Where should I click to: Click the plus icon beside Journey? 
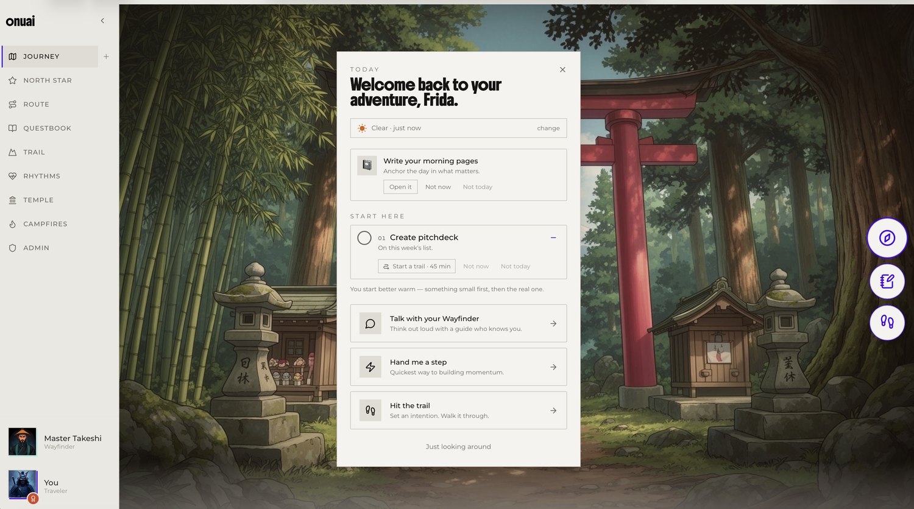(106, 57)
